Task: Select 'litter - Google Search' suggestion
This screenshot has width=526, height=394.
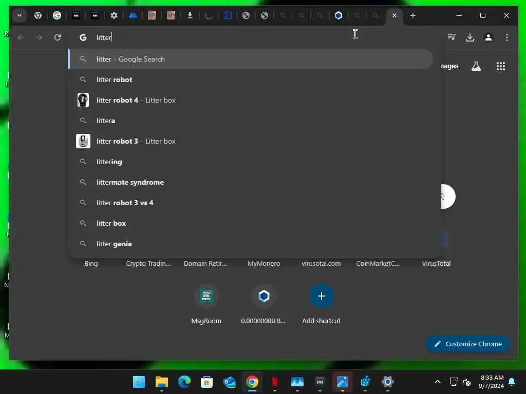Action: click(250, 60)
